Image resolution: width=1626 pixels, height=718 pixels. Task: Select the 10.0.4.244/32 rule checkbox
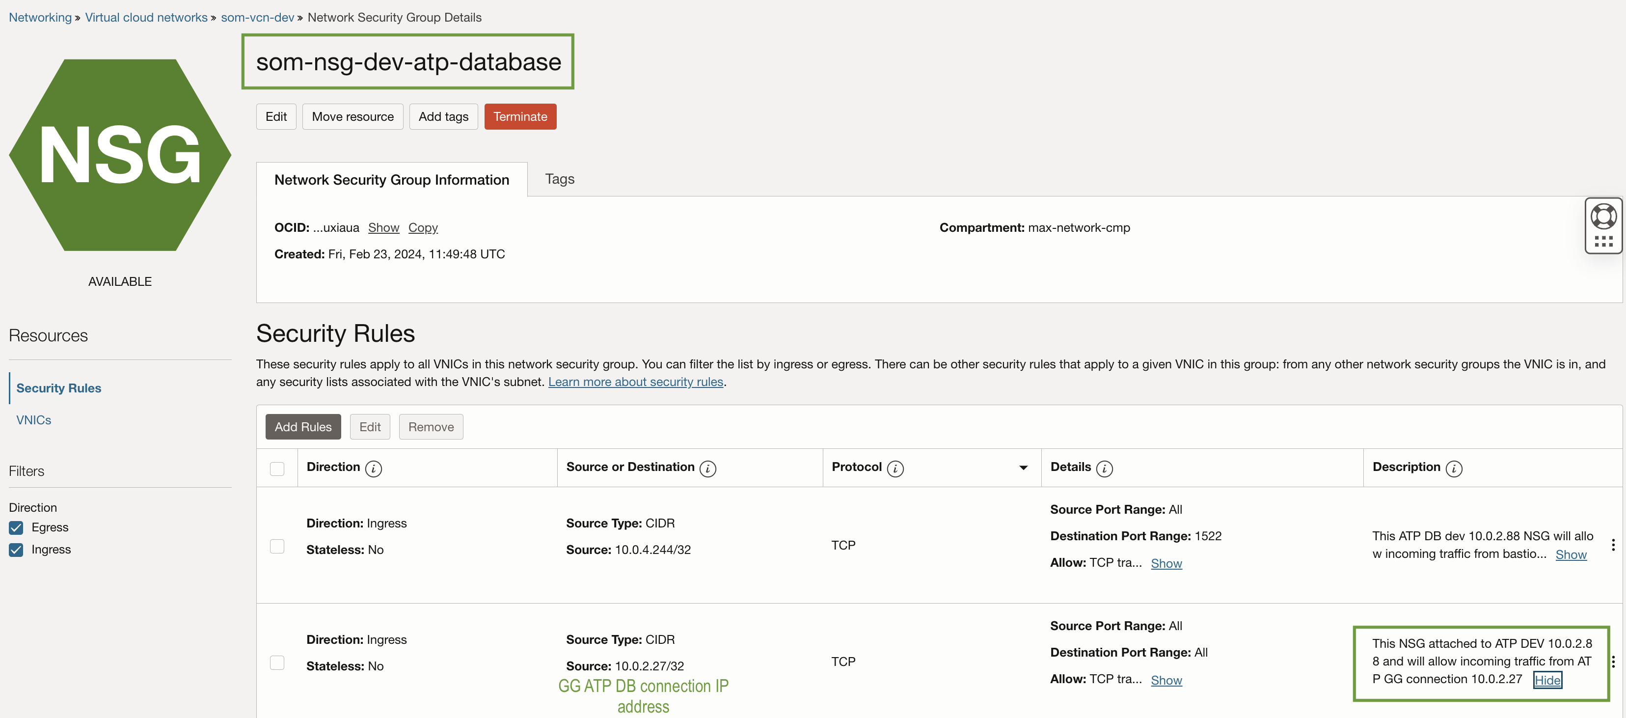click(x=277, y=546)
